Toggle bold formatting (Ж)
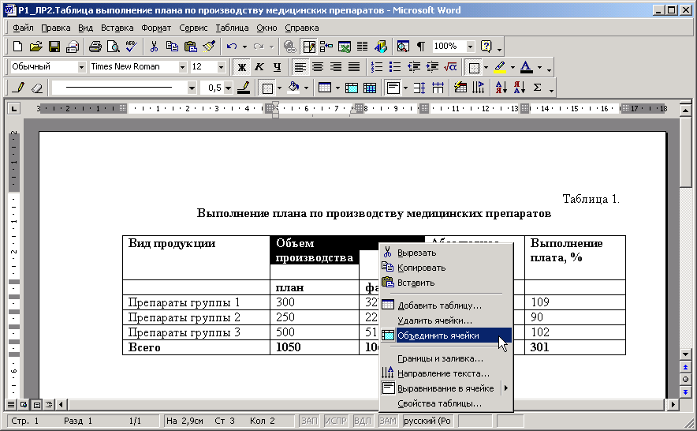Screen dimensions: 697x431 (242, 67)
